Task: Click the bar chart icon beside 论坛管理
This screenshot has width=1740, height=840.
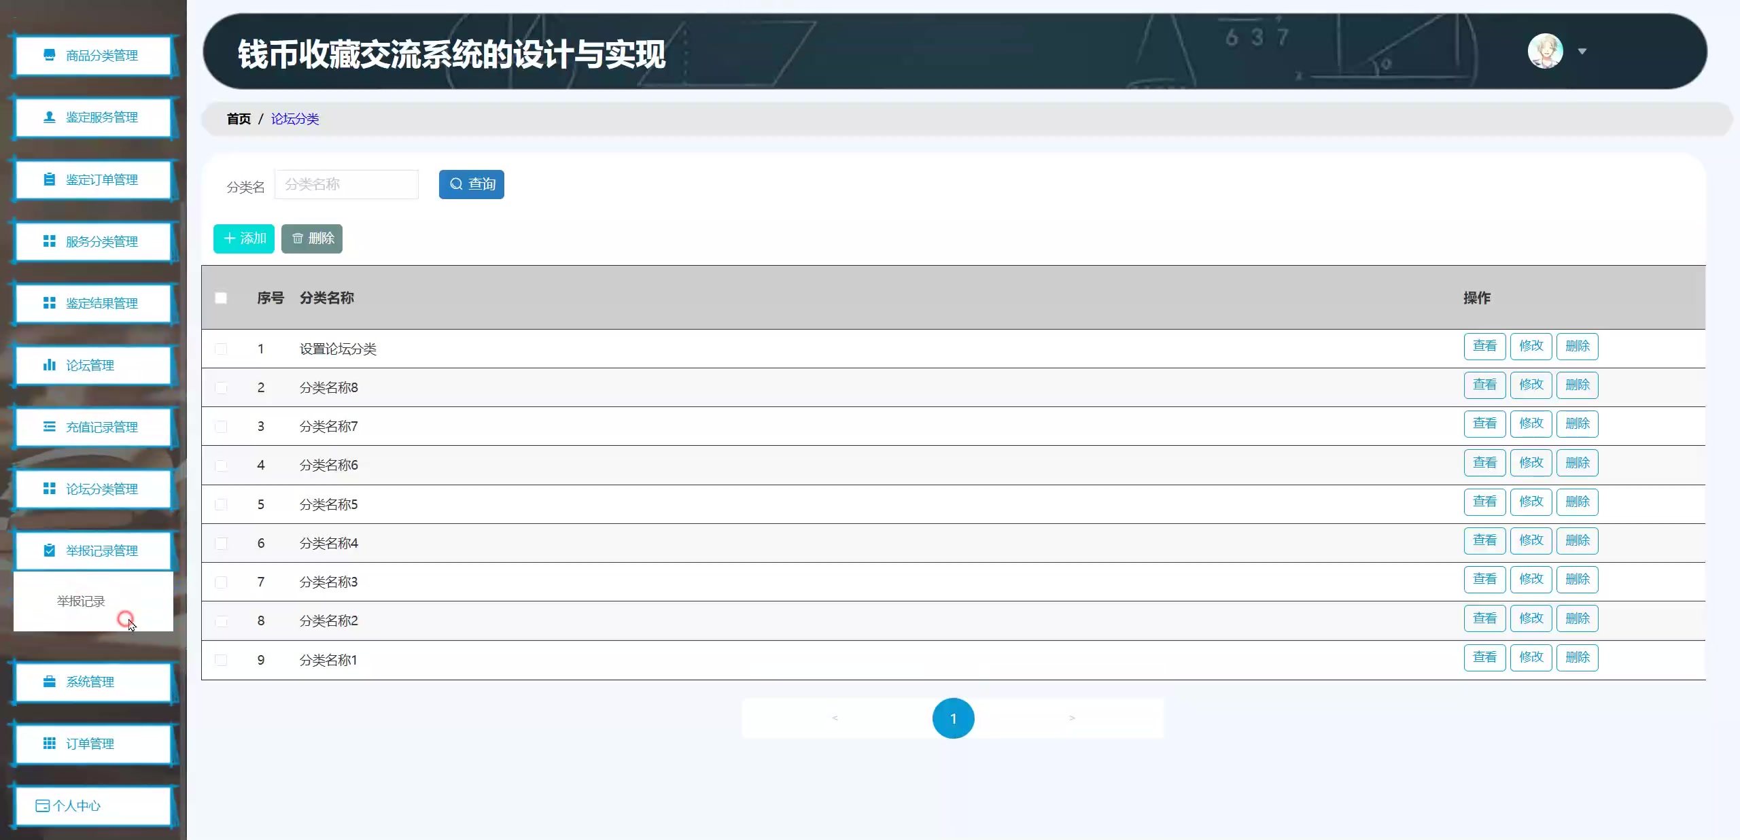Action: click(x=49, y=365)
